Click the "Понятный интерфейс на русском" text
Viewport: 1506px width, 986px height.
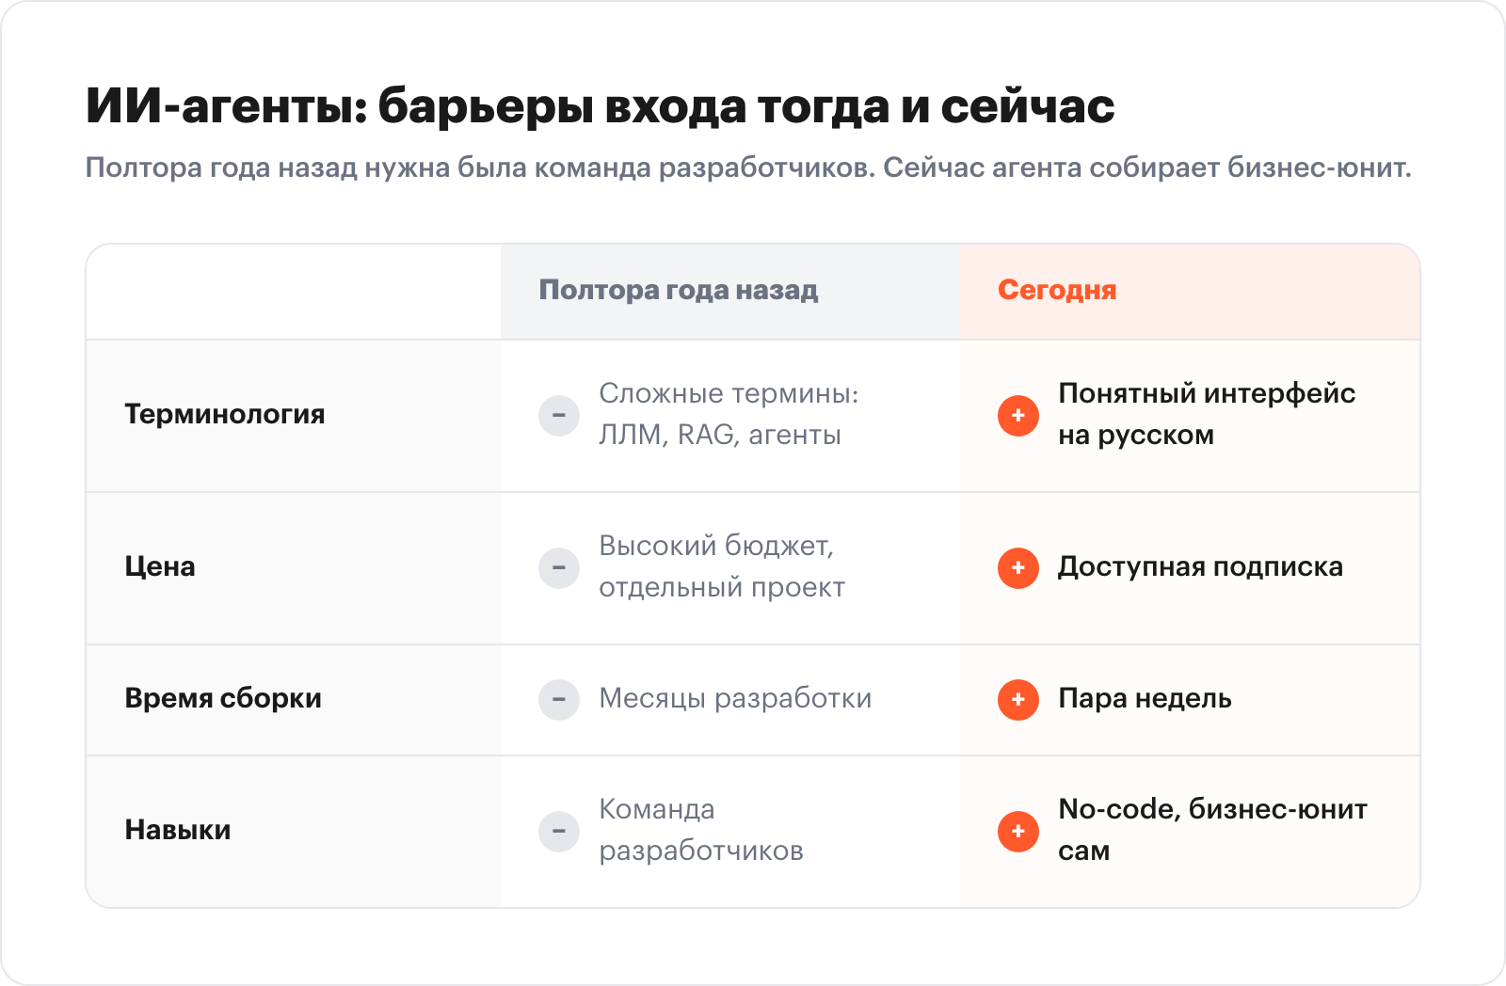pos(1206,414)
